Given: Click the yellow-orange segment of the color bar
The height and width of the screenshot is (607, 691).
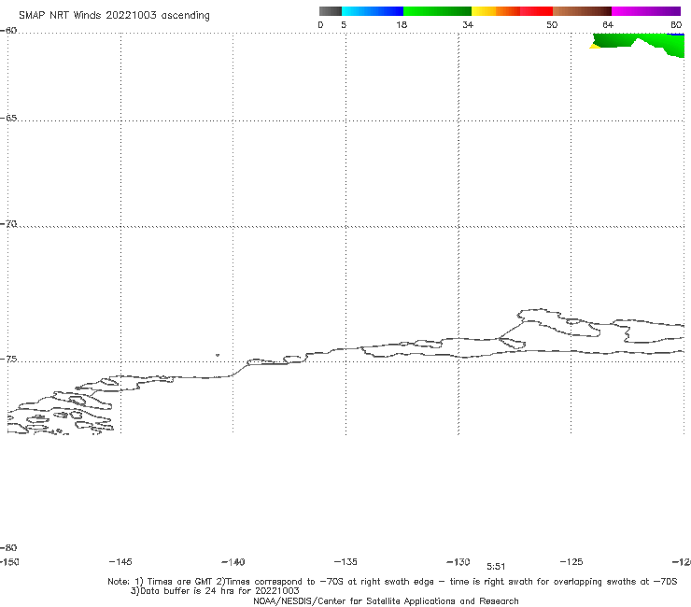Looking at the screenshot, I should [x=496, y=11].
